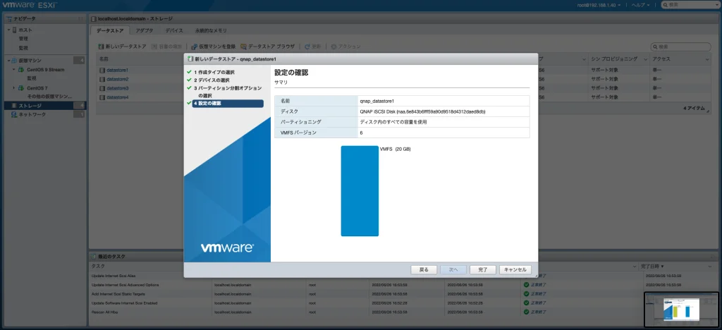Viewport: 722px width, 330px height.
Task: Click the CentOS 9 Stream VM icon
Action: [x=20, y=70]
